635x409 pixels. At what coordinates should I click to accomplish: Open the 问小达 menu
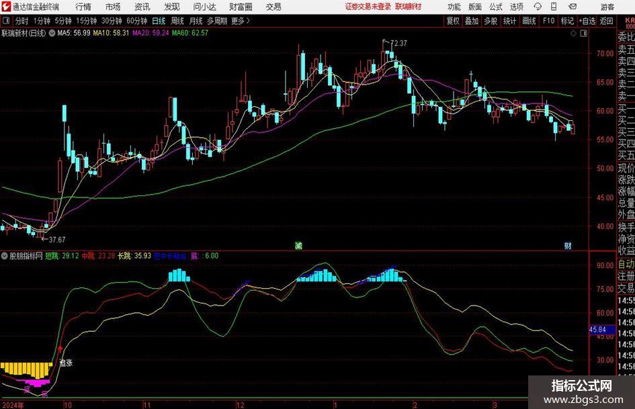(x=204, y=7)
